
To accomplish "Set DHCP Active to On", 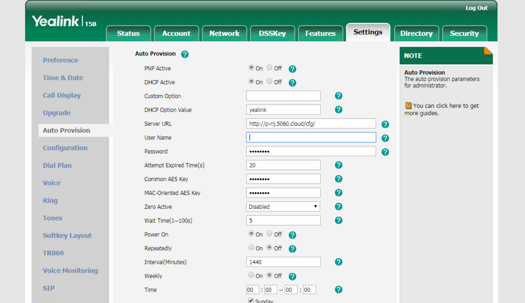I will click(251, 82).
